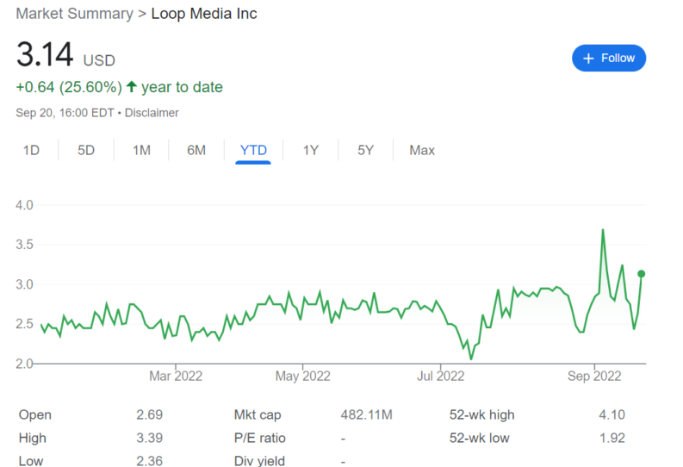The height and width of the screenshot is (467, 683).
Task: Select the 1D time range tab
Action: [31, 150]
